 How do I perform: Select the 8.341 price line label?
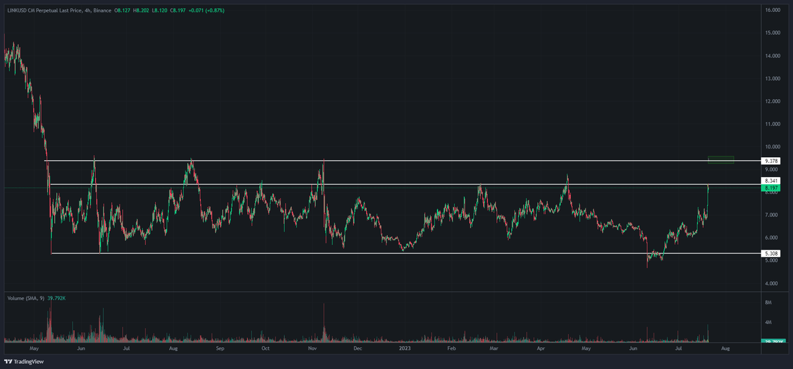pyautogui.click(x=772, y=180)
